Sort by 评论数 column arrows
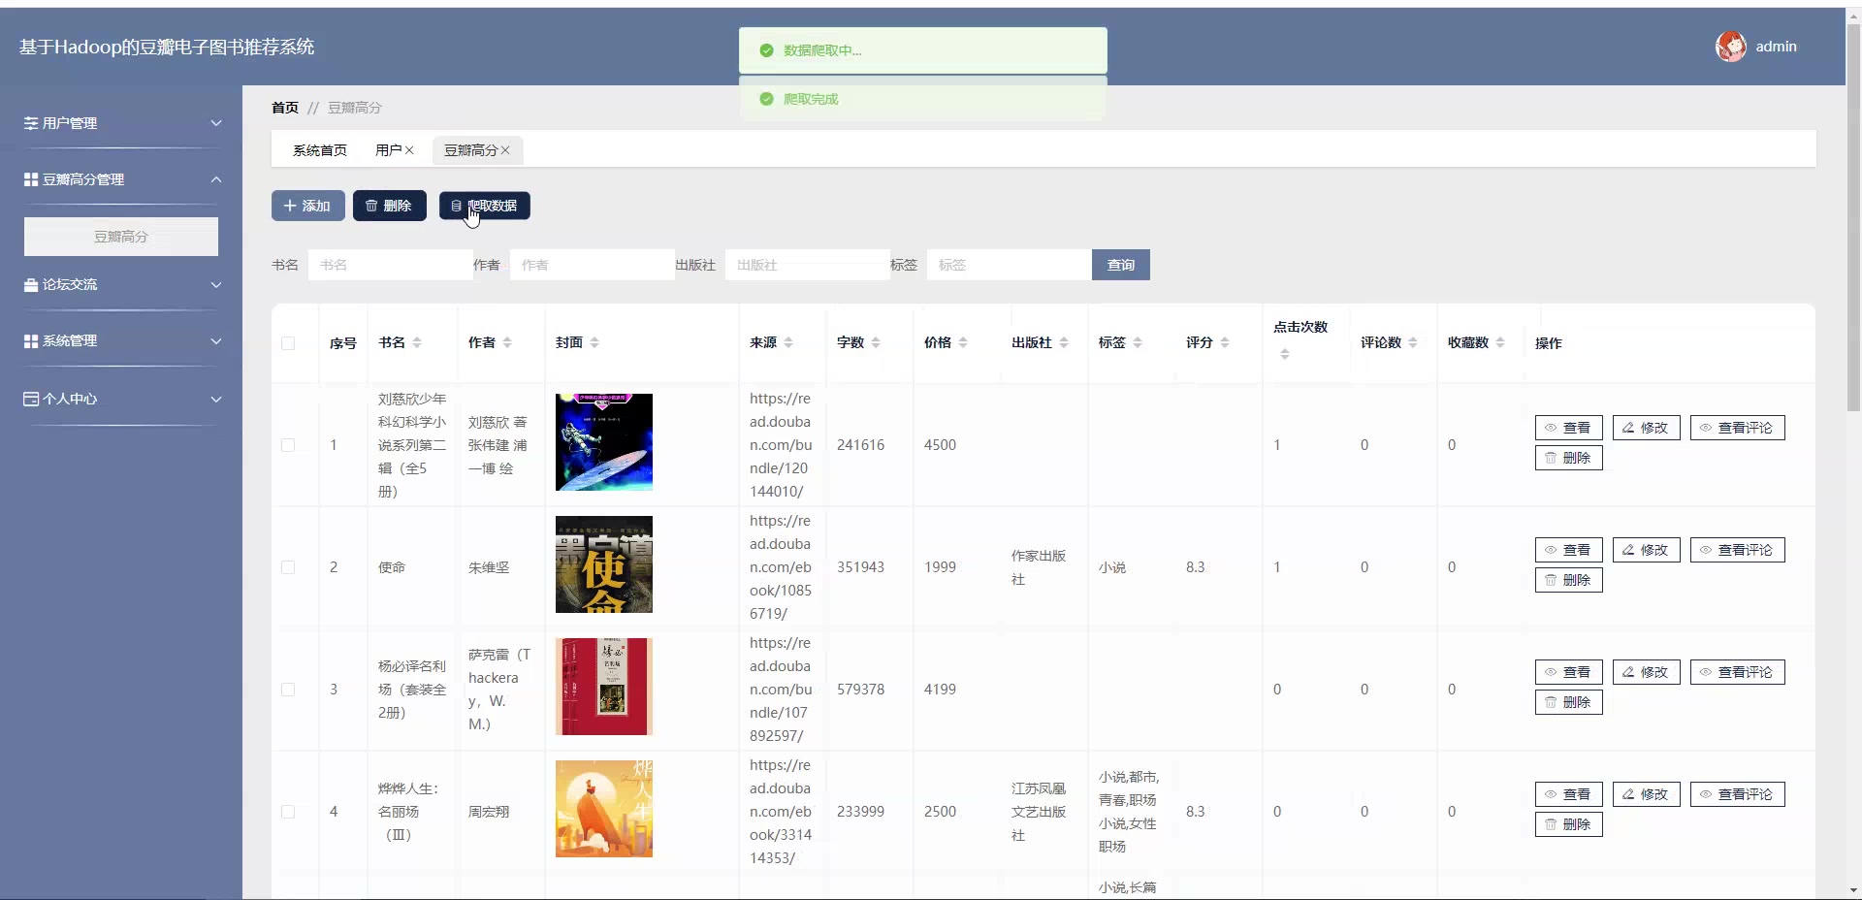This screenshot has height=900, width=1862. 1413,342
